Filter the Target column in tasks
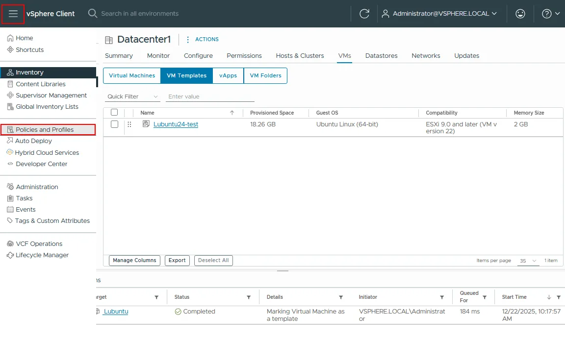The image size is (565, 362). (x=156, y=297)
